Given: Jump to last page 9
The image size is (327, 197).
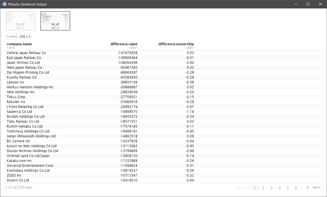Looking at the screenshot, I should click(308, 187).
